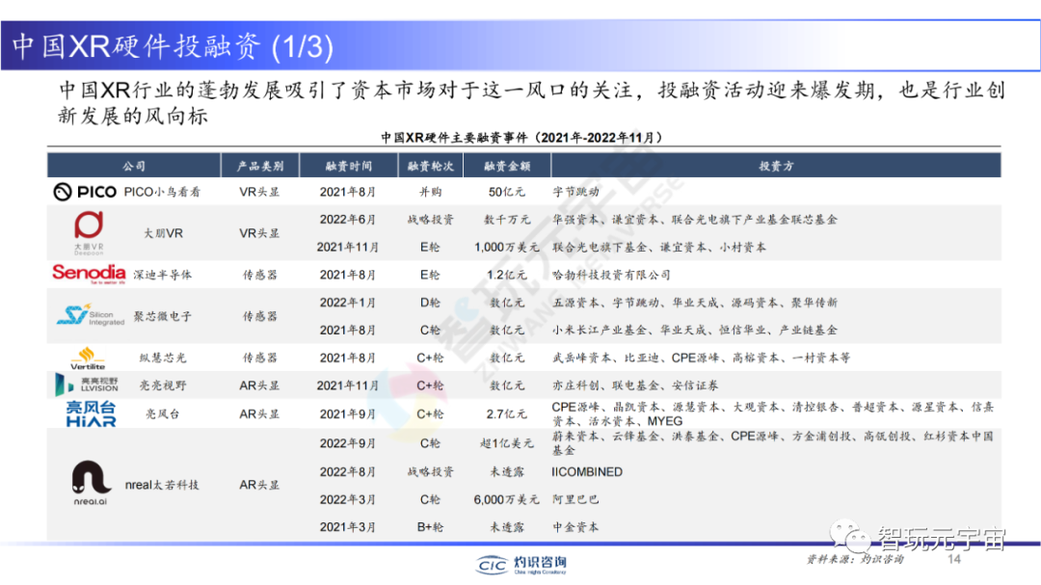Select the 融资轮次 column header
The width and height of the screenshot is (1041, 585).
[x=430, y=166]
